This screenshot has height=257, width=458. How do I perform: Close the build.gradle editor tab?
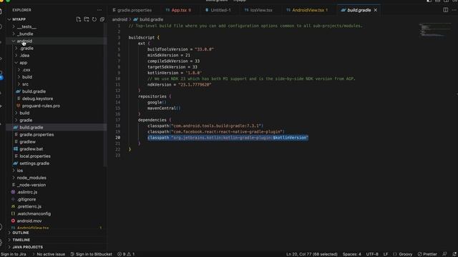pyautogui.click(x=375, y=10)
